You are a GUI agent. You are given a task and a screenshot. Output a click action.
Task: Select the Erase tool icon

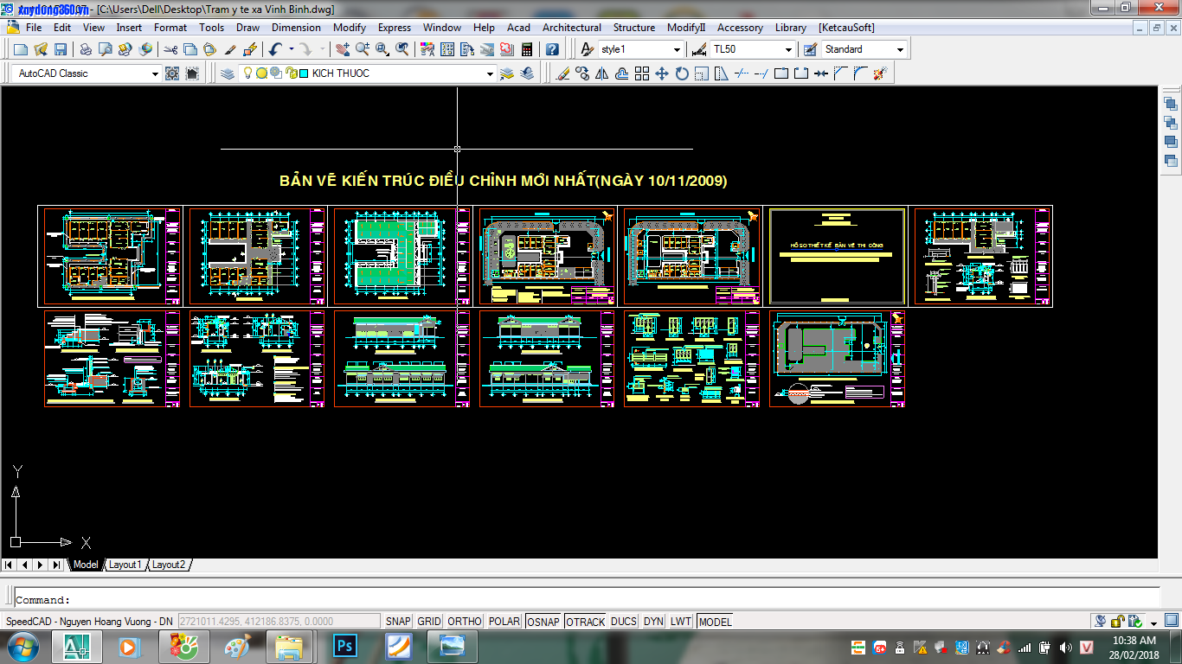click(563, 73)
